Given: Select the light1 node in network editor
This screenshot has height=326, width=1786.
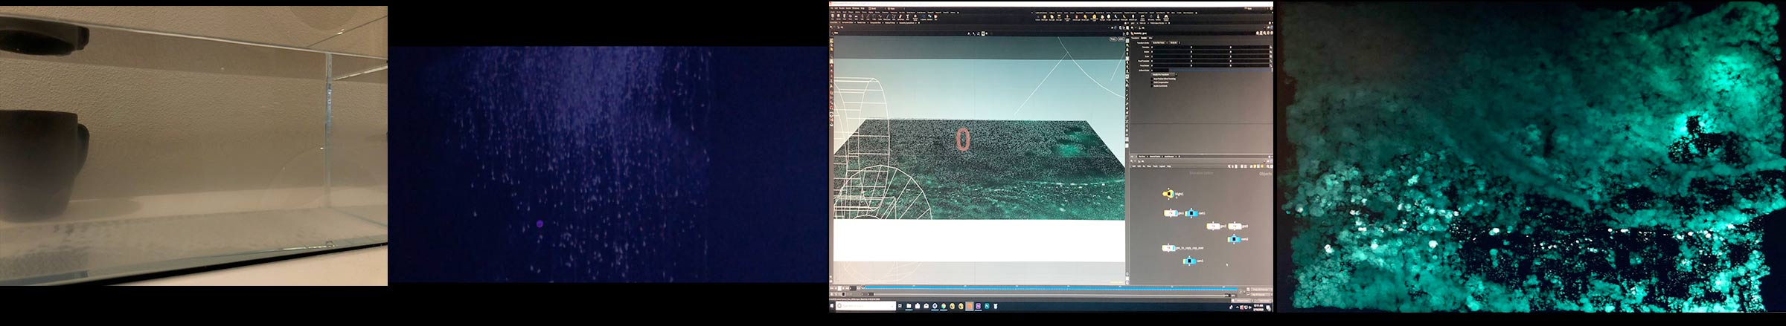Looking at the screenshot, I should [1169, 194].
